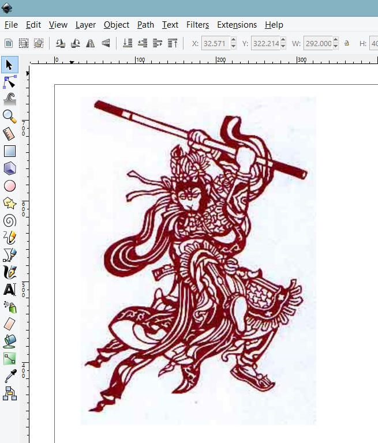
Task: Decrease the Y value with down arrow
Action: tap(283, 46)
